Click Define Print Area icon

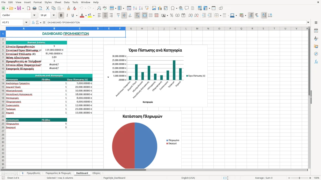[200, 8]
